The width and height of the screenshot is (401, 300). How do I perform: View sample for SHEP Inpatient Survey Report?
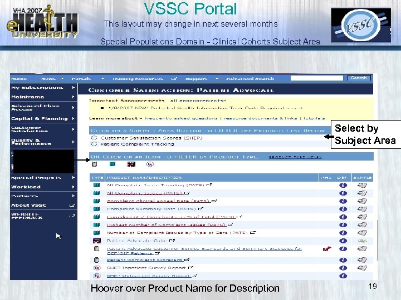click(x=362, y=268)
